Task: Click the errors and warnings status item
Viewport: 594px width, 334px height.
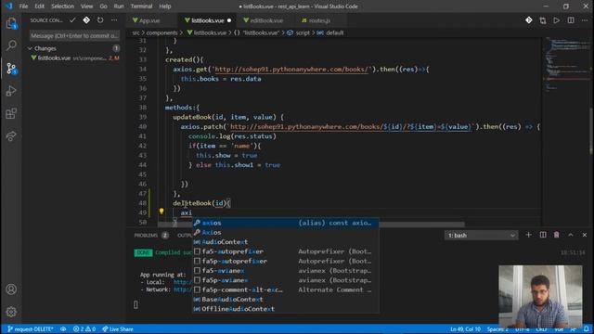Action: [84, 329]
